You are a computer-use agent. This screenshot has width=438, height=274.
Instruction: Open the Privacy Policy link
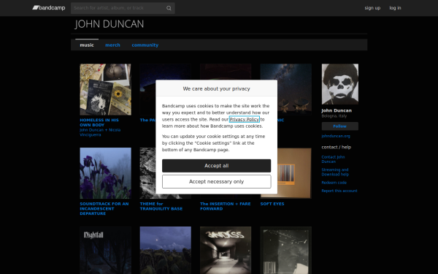pyautogui.click(x=245, y=119)
